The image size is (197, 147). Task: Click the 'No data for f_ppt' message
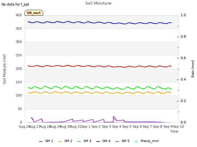pos(15,5)
